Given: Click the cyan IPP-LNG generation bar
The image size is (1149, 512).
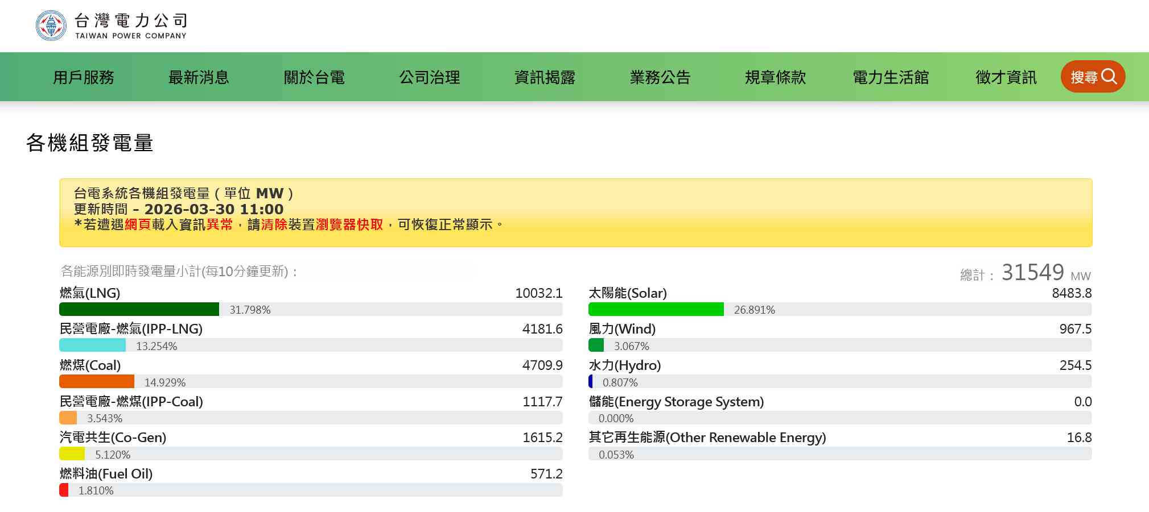Looking at the screenshot, I should tap(92, 345).
